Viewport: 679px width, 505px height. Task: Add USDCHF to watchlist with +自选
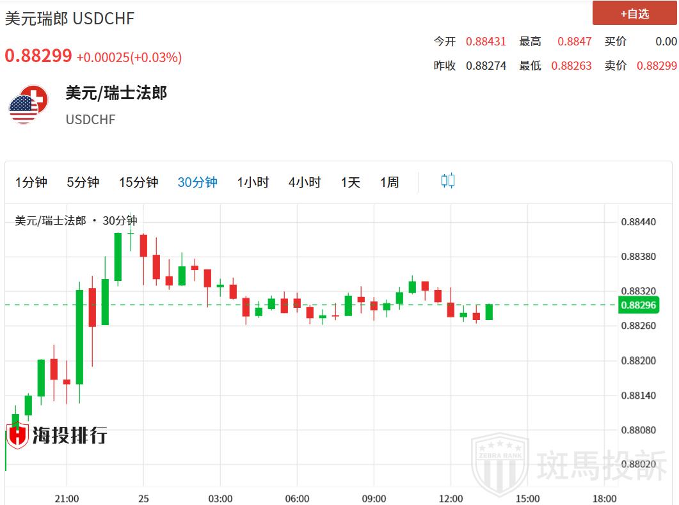pyautogui.click(x=634, y=13)
